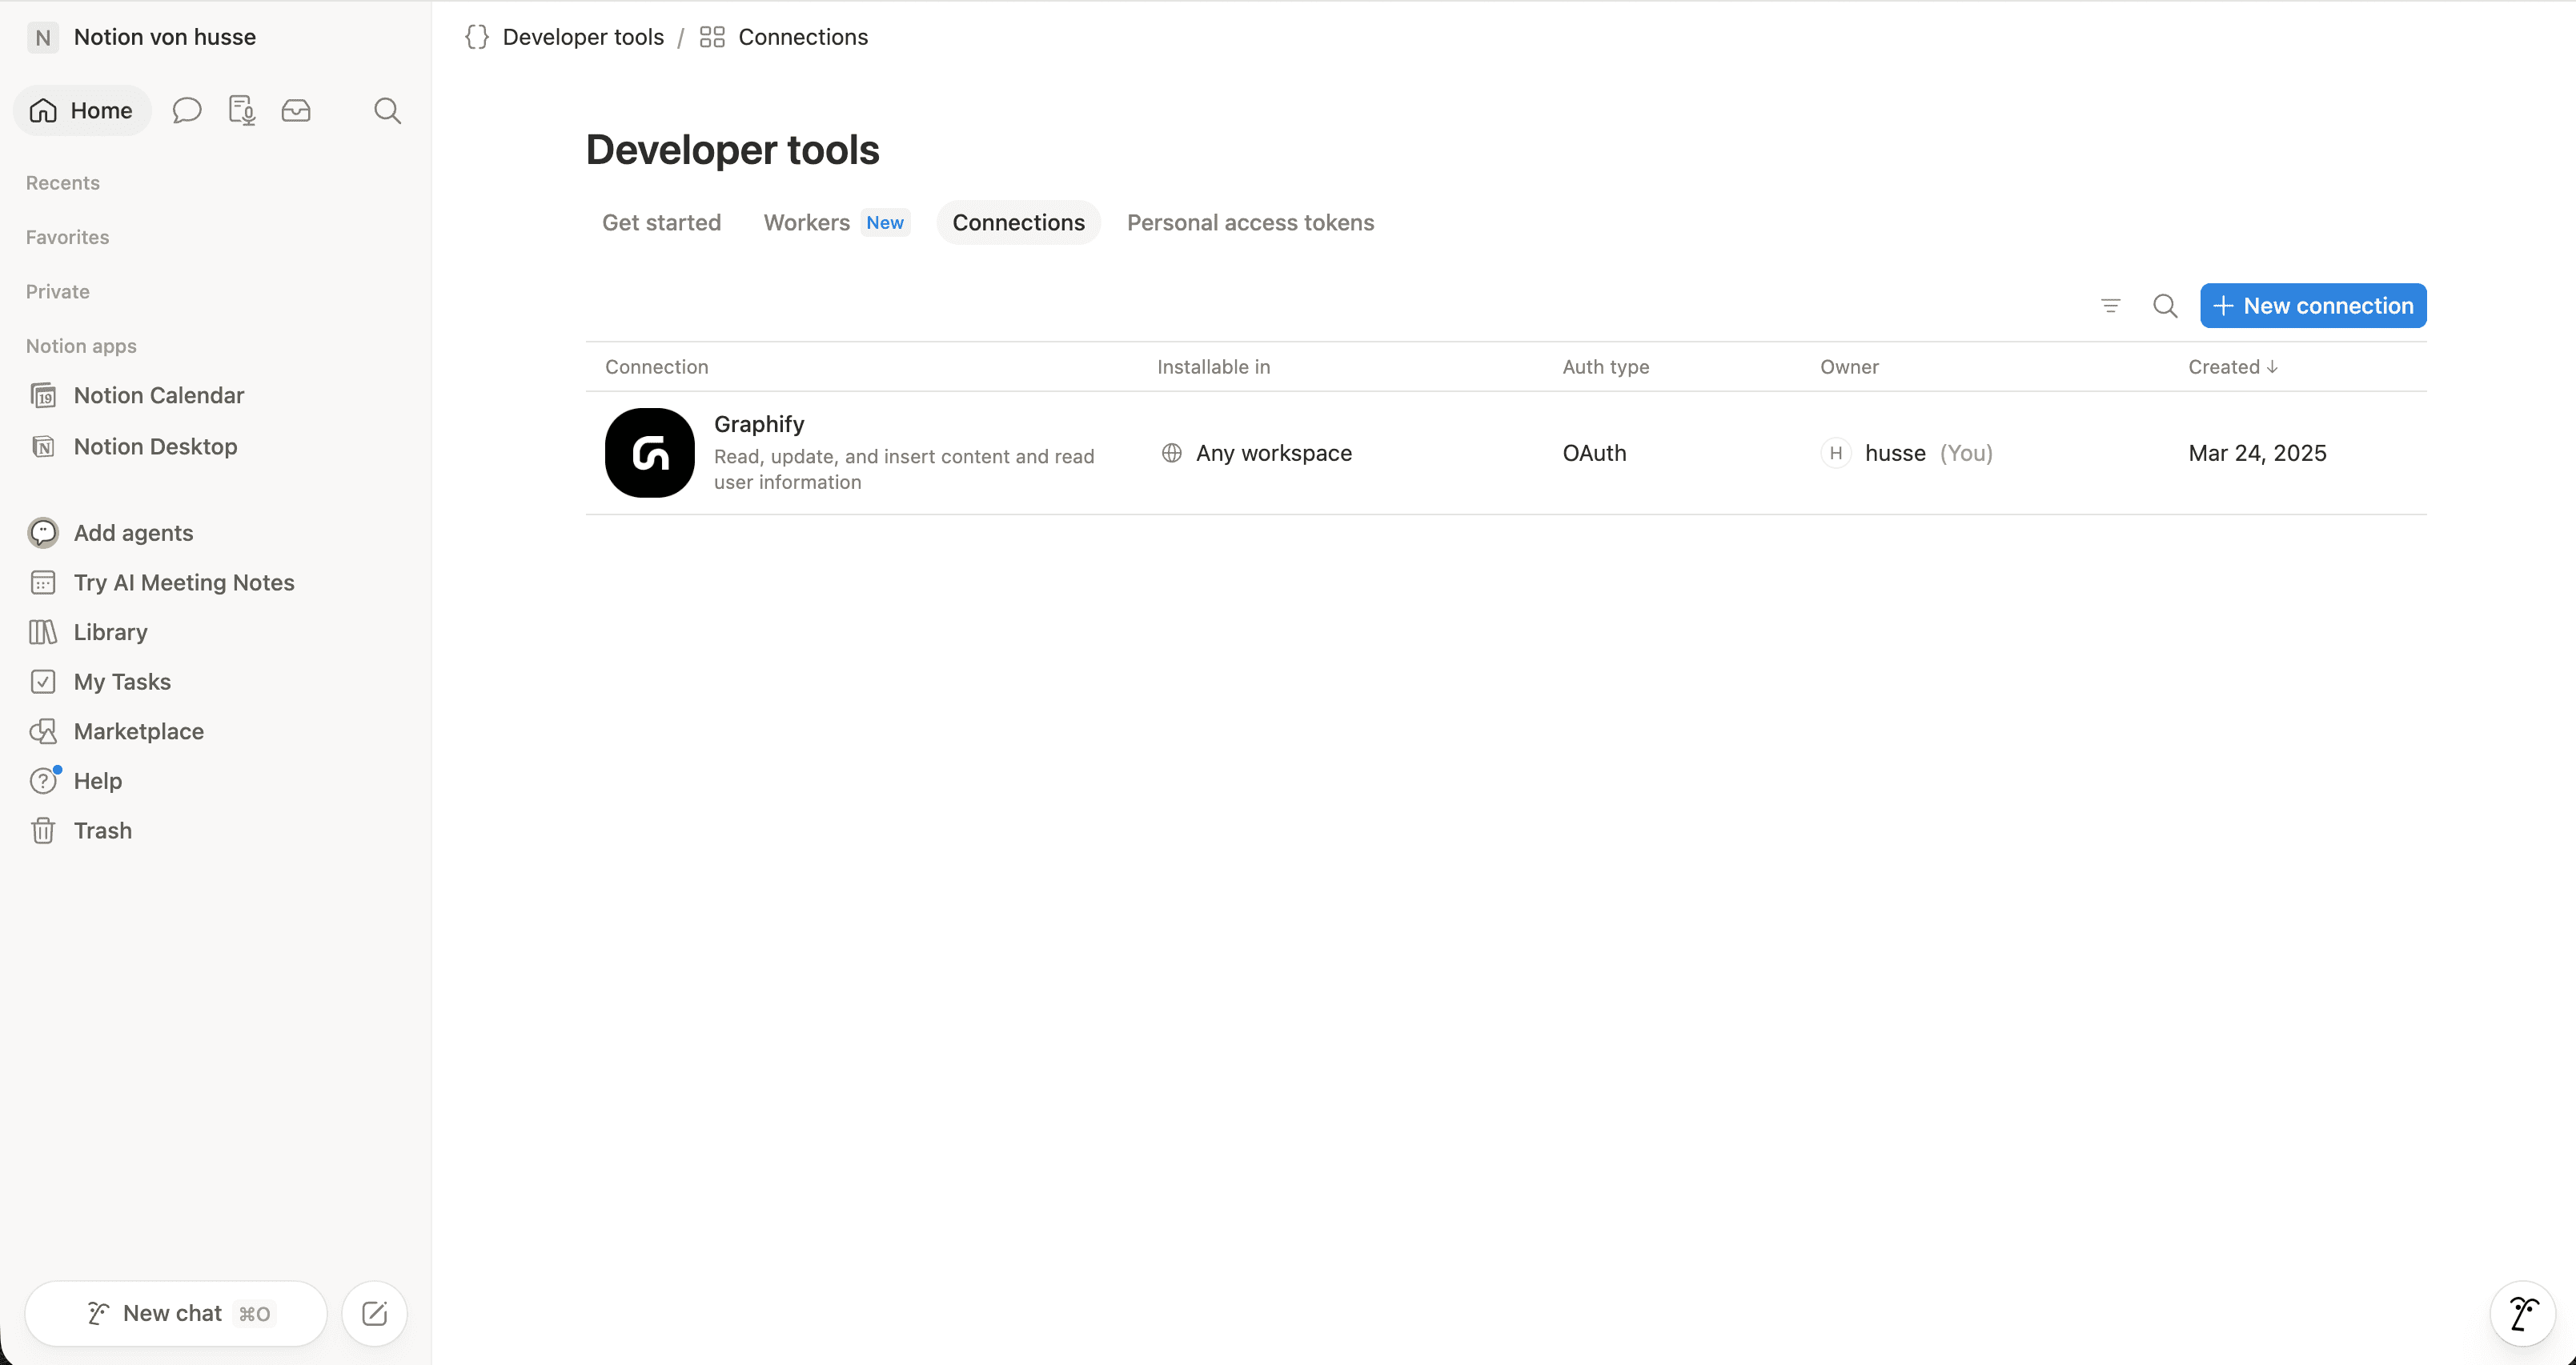Open Notion Desktop app link
Viewport: 2576px width, 1365px height.
[155, 446]
